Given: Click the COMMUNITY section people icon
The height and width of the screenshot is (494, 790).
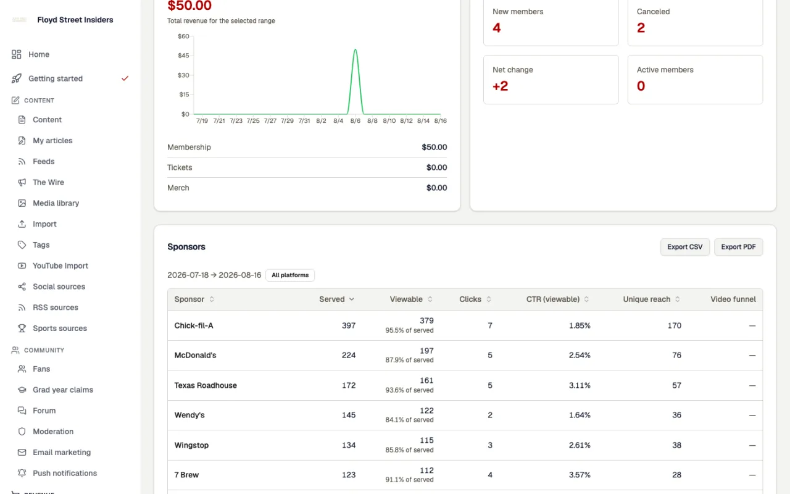Looking at the screenshot, I should pos(15,350).
